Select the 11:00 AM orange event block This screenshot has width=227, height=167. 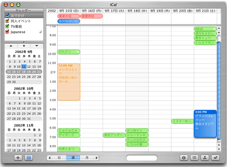tap(69, 82)
